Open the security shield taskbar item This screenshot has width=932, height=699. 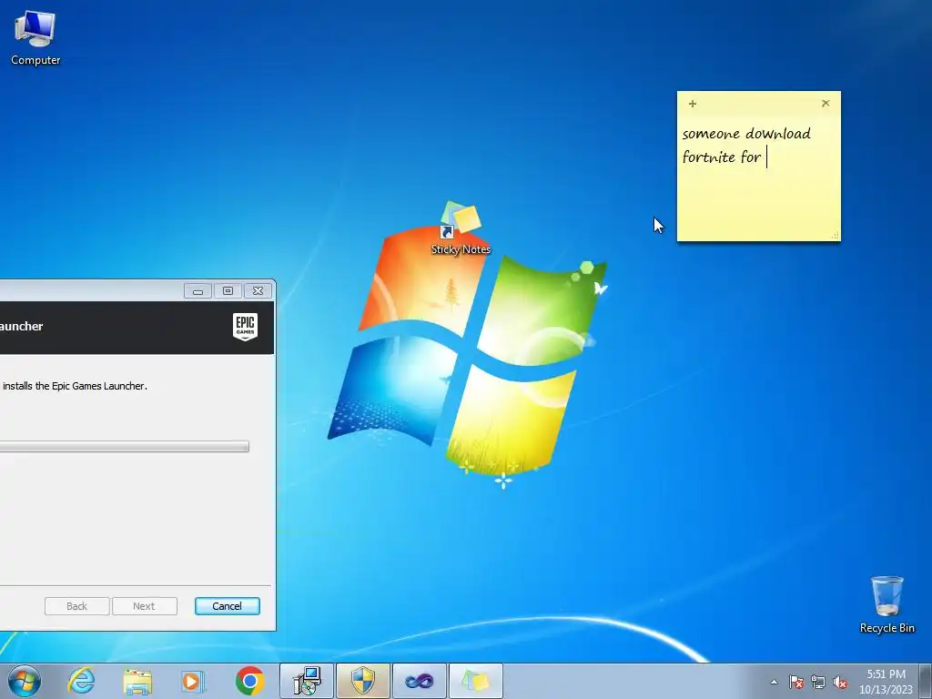tap(362, 681)
